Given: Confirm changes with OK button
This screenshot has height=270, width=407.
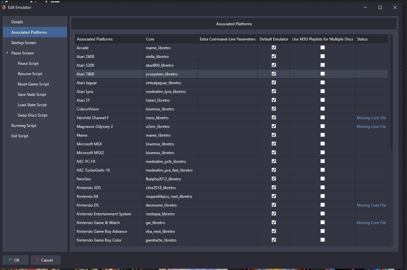Looking at the screenshot, I should point(16,260).
